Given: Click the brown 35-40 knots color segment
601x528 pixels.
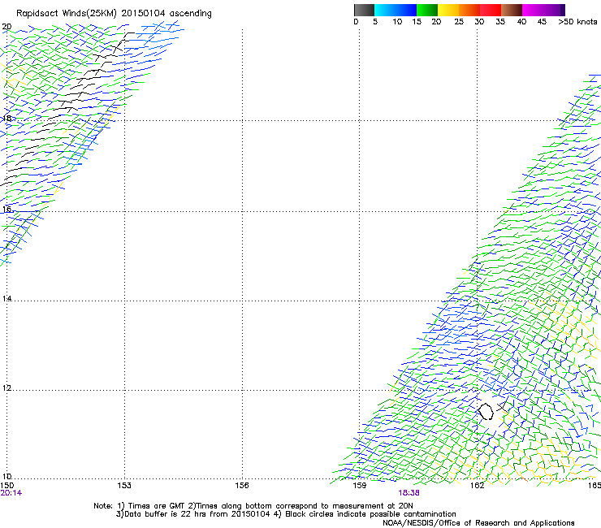Looking at the screenshot, I should 512,10.
